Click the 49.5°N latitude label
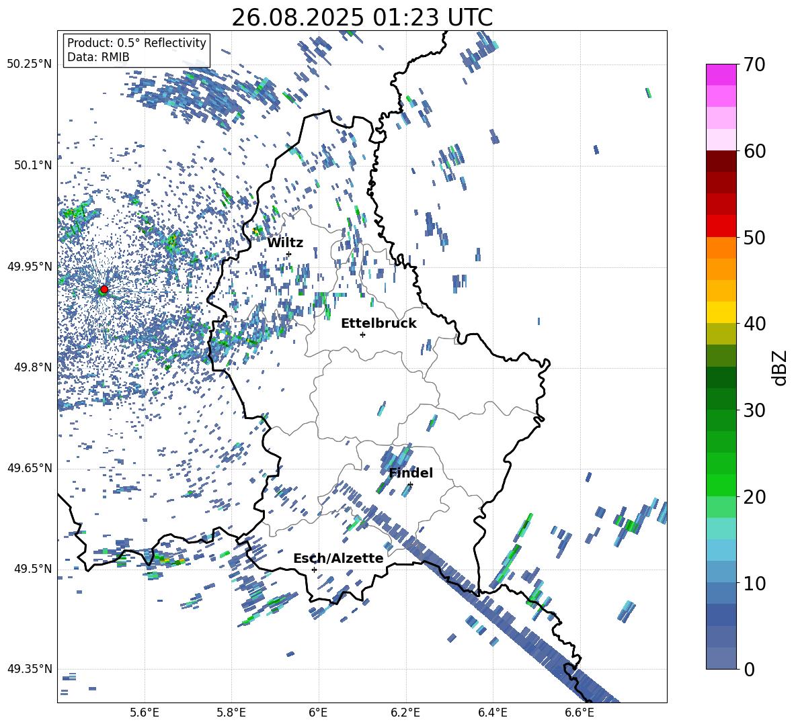 tap(33, 569)
